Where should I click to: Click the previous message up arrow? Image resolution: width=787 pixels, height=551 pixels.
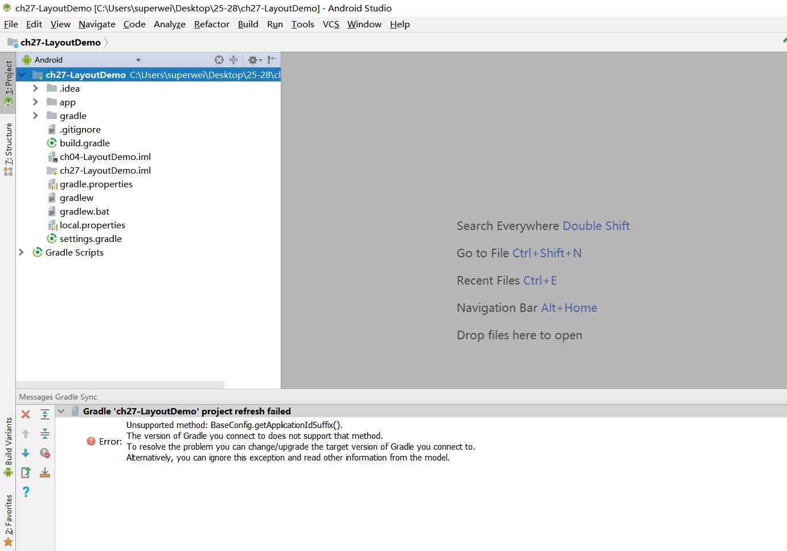coord(26,434)
